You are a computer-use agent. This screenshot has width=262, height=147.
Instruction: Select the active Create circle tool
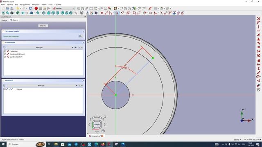coord(116,13)
